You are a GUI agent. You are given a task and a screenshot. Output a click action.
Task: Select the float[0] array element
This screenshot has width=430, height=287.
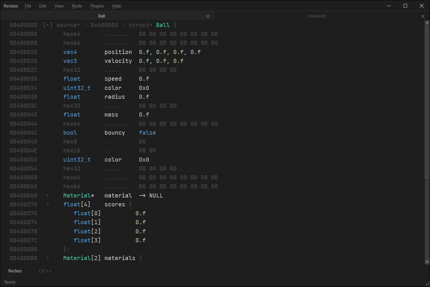[x=87, y=213]
